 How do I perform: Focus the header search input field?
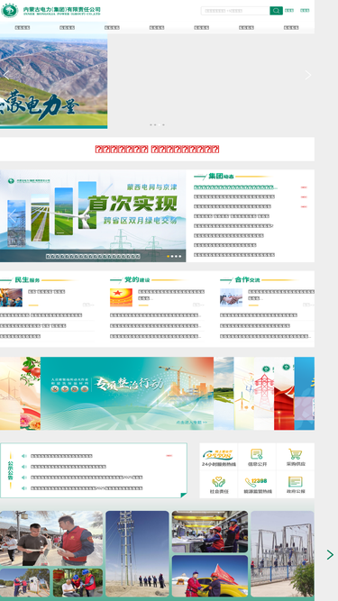coord(235,11)
